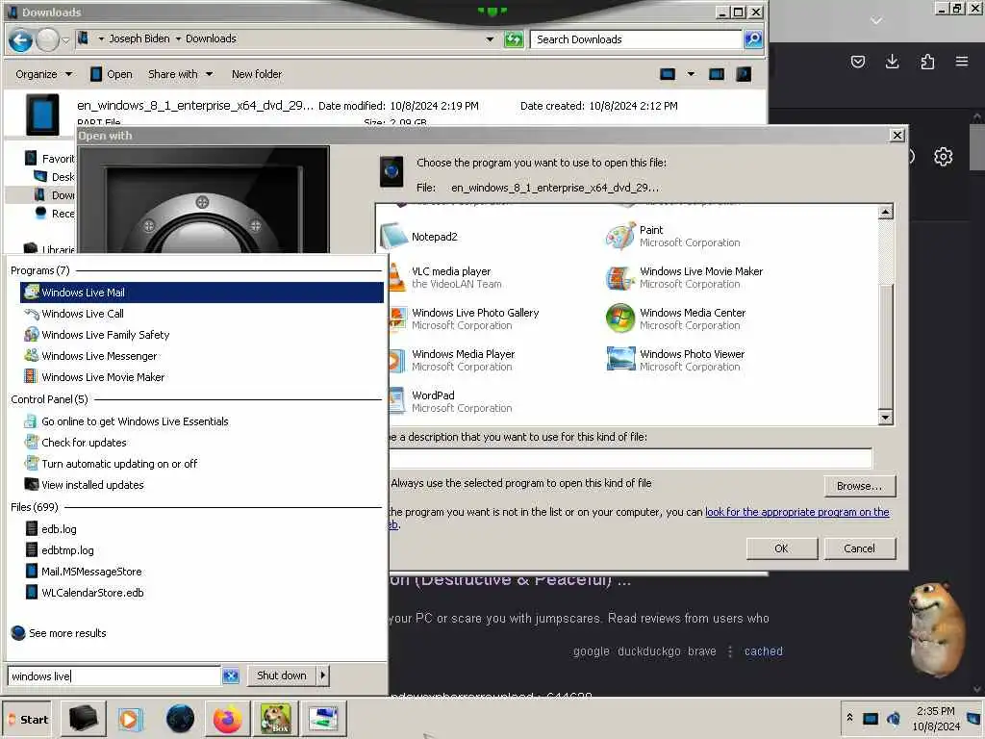
Task: Open Firefox from the taskbar
Action: [227, 719]
